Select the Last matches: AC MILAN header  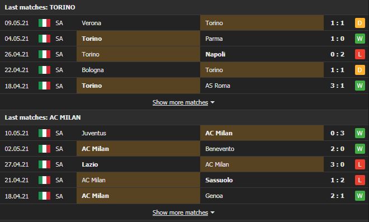pyautogui.click(x=42, y=117)
